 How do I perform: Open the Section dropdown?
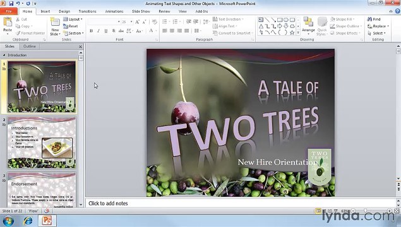[x=74, y=33]
